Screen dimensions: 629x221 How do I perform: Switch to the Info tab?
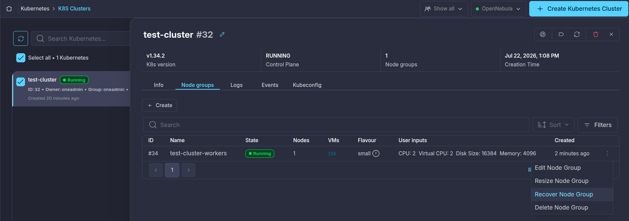pos(159,85)
